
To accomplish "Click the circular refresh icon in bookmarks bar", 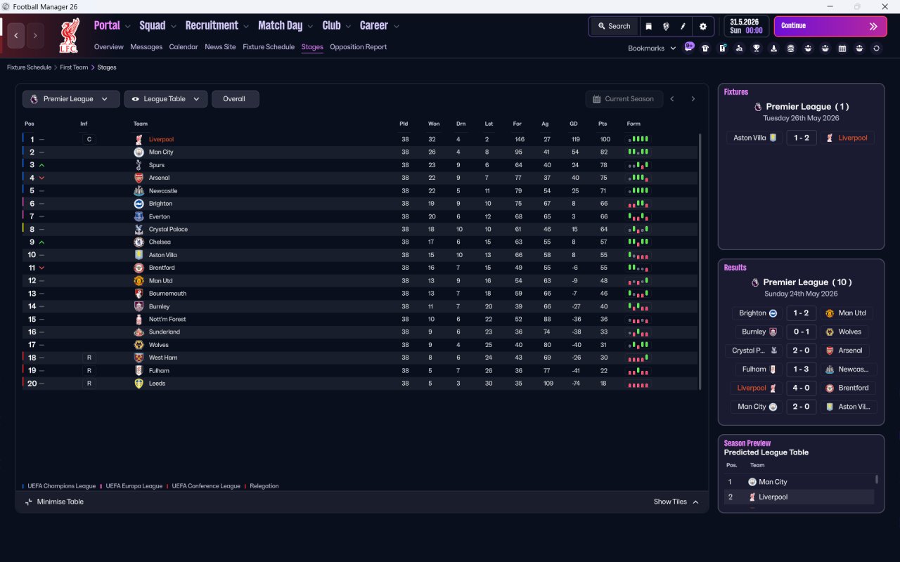I will click(x=876, y=48).
